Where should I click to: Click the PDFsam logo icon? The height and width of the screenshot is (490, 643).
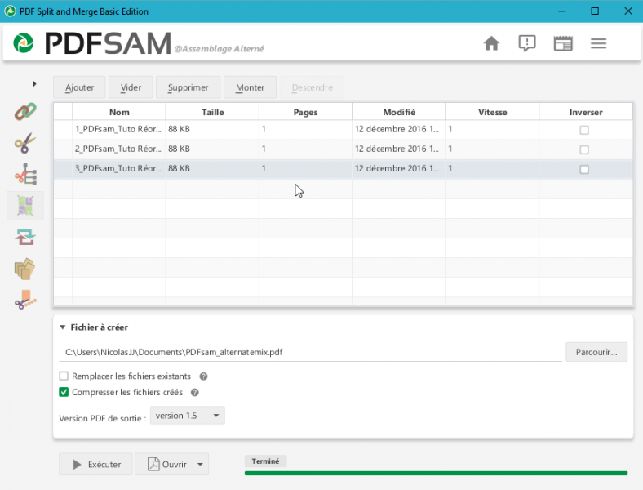point(24,43)
